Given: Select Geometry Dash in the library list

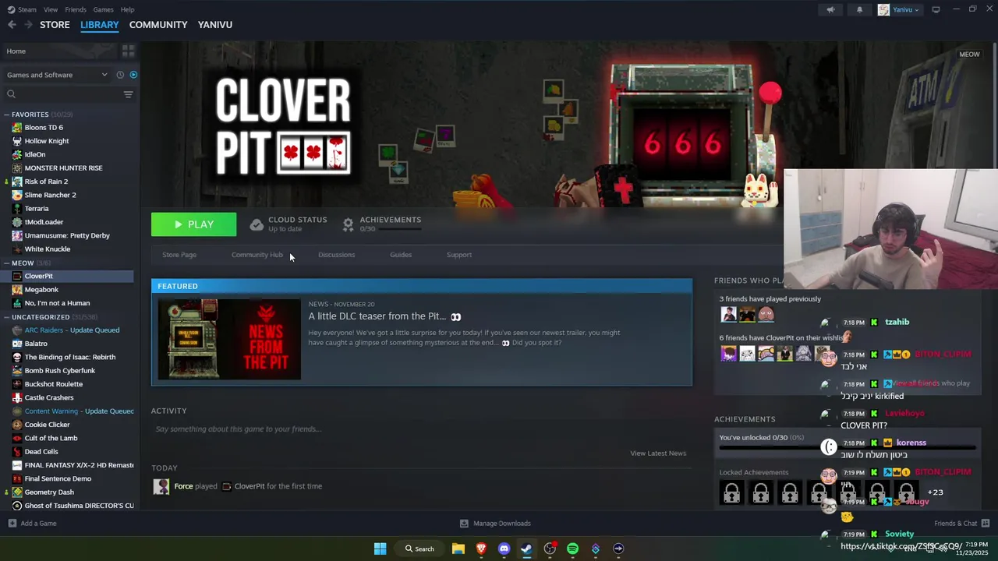Looking at the screenshot, I should (x=49, y=492).
